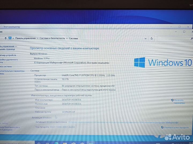Viewport: 193px width, 144px height.
Task: Click the heading Просмотр основных сведений о вашем компьютере
Action: [65, 48]
